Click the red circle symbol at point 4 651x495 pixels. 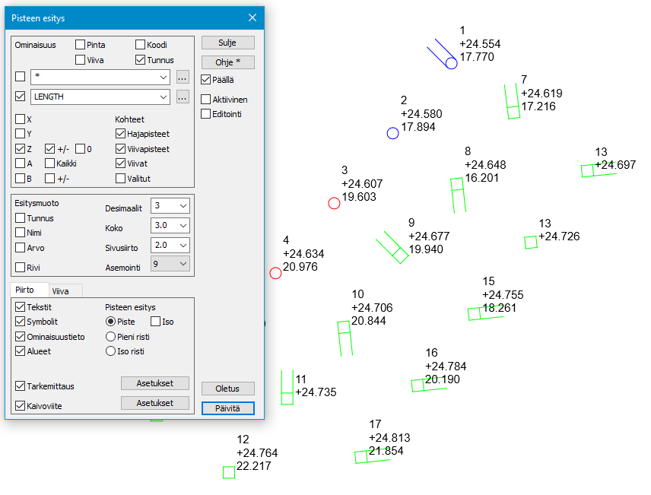(x=275, y=273)
